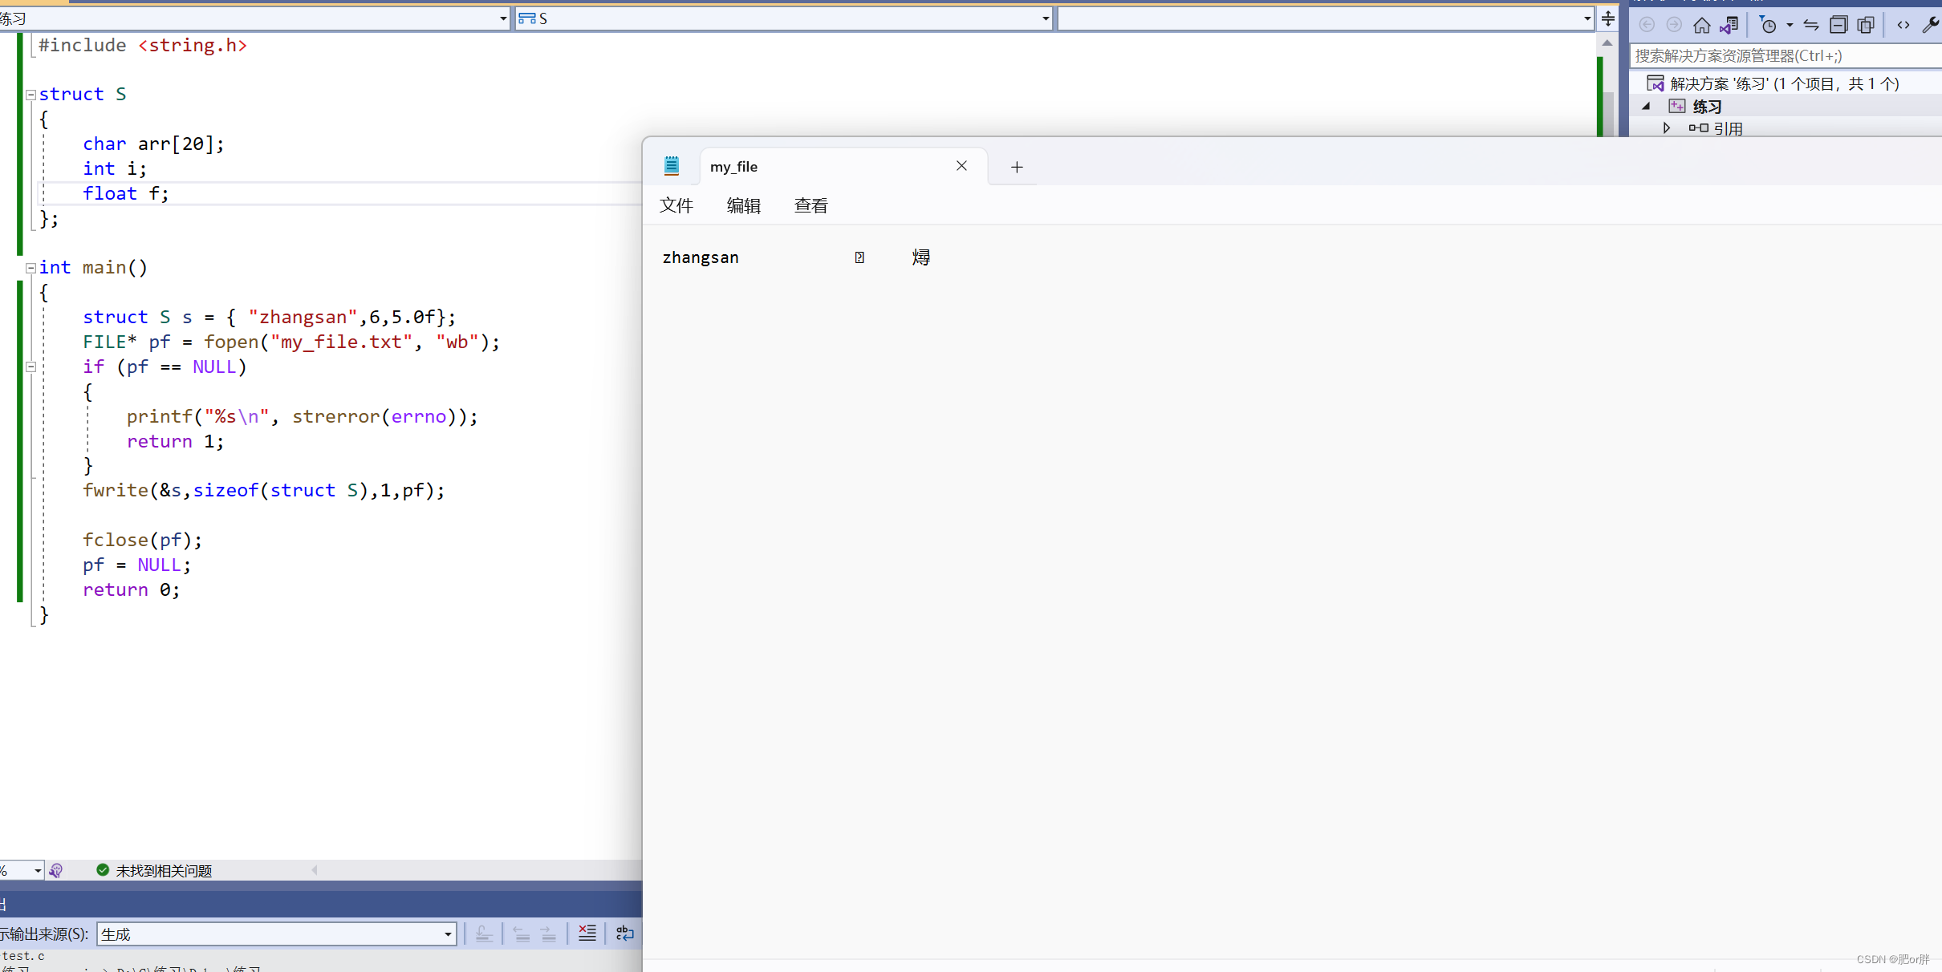Toggle word wrap in output panel
Image resolution: width=1942 pixels, height=972 pixels.
pos(624,933)
